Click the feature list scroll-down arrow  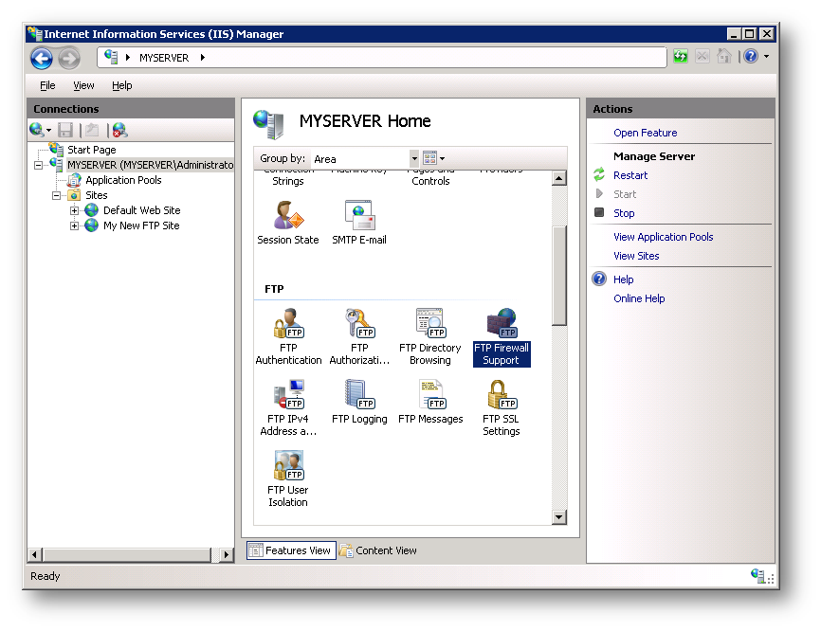click(558, 517)
